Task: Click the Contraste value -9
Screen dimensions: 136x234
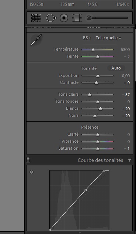Action: coord(127,83)
